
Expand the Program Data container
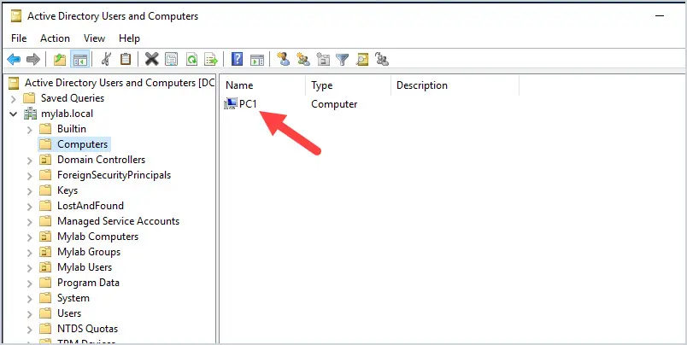(29, 283)
